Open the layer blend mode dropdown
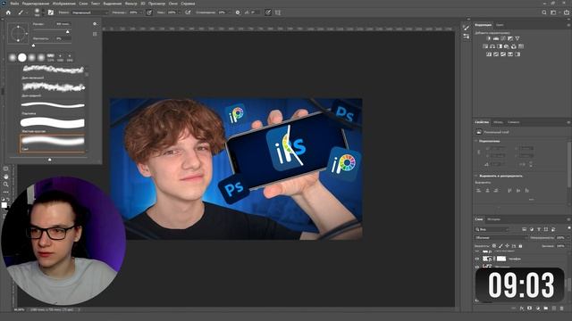 [501, 238]
